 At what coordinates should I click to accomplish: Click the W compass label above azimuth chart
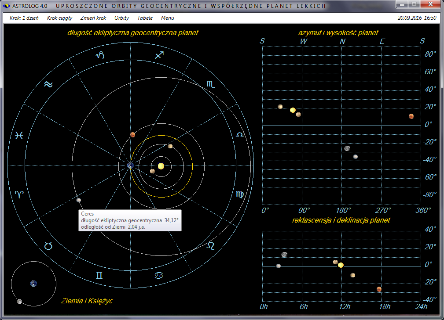(x=304, y=41)
